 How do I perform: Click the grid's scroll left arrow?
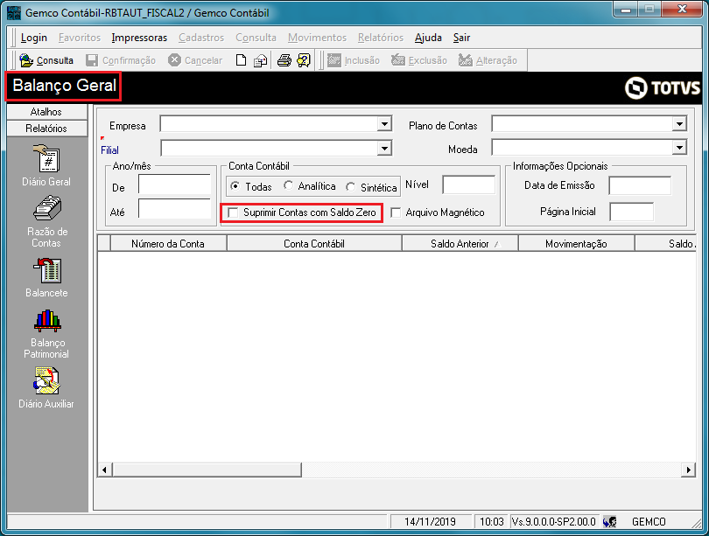104,470
